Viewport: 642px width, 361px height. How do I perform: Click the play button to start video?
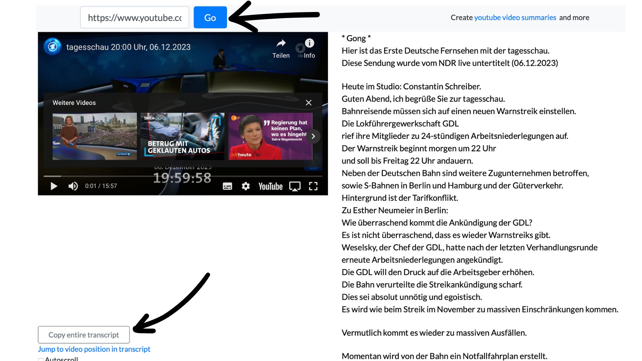[x=52, y=186]
